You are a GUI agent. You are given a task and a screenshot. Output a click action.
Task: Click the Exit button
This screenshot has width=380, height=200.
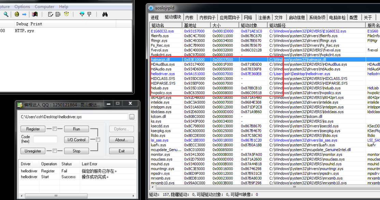[x=122, y=151]
